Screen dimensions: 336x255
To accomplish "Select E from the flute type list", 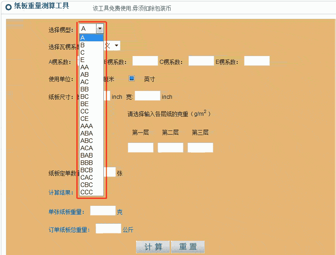I will [x=91, y=60].
